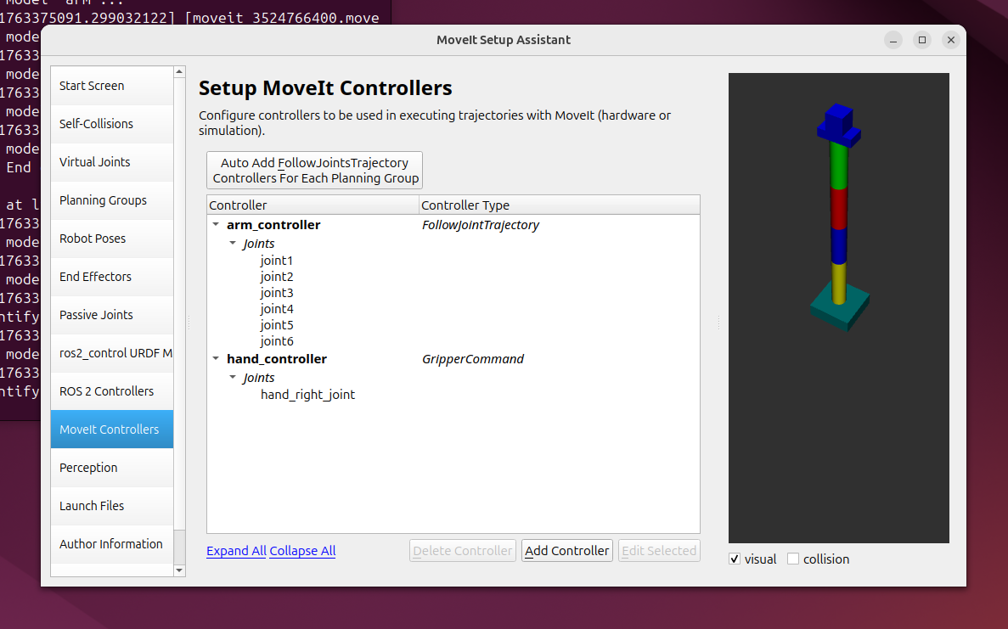Open the Virtual Joints section

tap(112, 162)
